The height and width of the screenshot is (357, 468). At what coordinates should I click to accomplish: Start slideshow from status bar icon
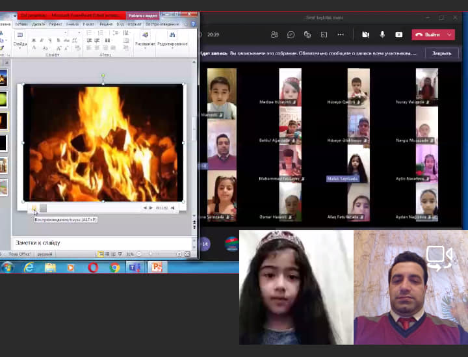[x=120, y=254]
